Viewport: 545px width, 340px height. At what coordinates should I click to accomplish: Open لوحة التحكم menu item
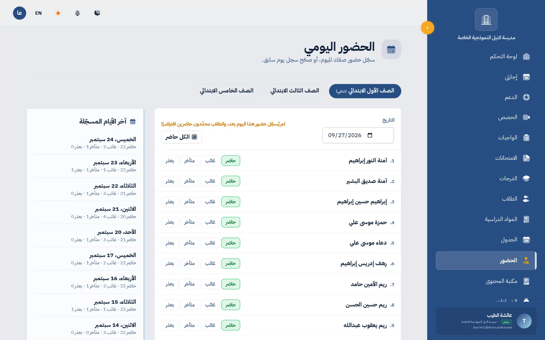486,56
